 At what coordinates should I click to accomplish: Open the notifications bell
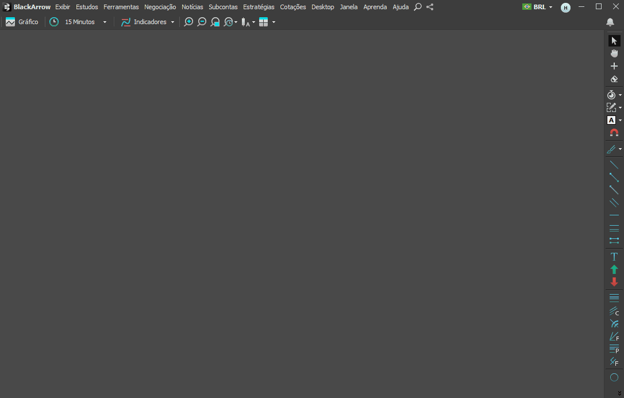(x=610, y=22)
